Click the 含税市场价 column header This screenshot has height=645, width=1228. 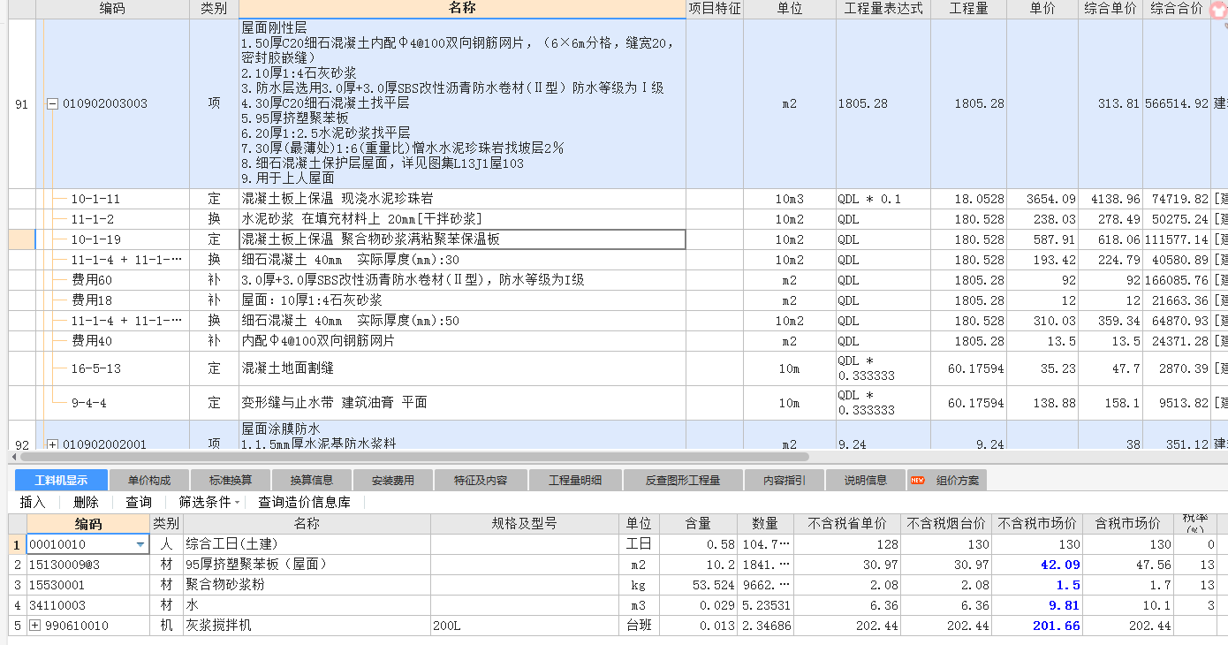[1127, 523]
